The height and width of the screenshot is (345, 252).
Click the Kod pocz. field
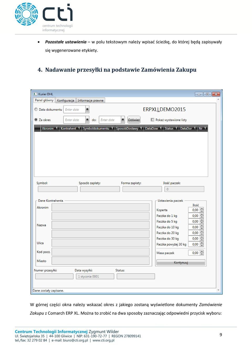coord(101,252)
